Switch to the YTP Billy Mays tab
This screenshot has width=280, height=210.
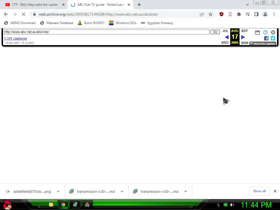(32, 5)
